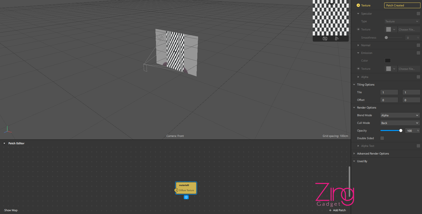
Task: Open the Blend Mode dropdown
Action: 400,115
